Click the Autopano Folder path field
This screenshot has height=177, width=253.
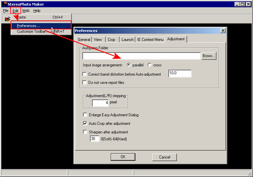tap(142, 56)
